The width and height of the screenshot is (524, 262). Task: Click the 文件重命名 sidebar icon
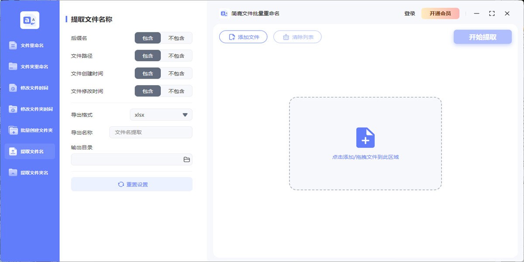coord(13,45)
